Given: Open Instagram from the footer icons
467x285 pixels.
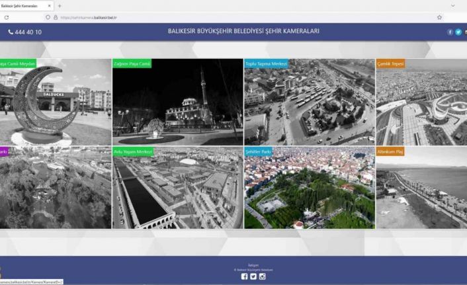Looking at the screenshot, I should (x=263, y=276).
